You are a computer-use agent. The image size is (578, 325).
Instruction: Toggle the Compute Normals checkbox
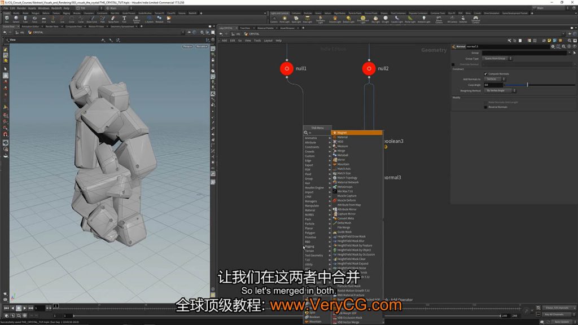485,74
